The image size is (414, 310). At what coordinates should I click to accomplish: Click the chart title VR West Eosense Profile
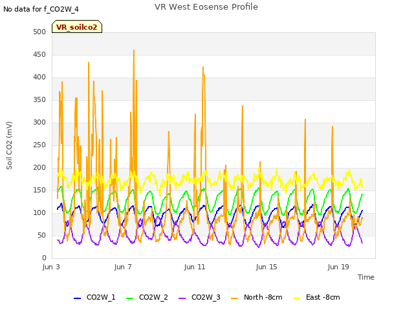206,7
